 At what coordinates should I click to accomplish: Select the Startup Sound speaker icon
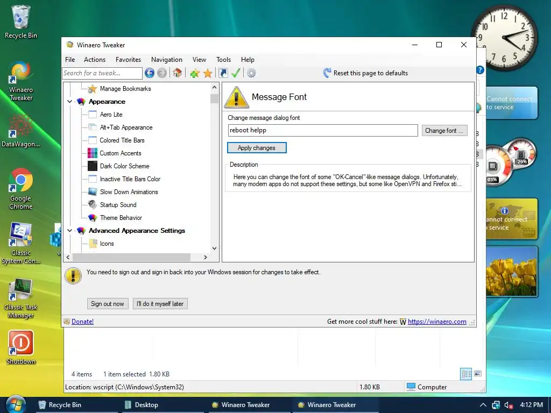click(93, 204)
